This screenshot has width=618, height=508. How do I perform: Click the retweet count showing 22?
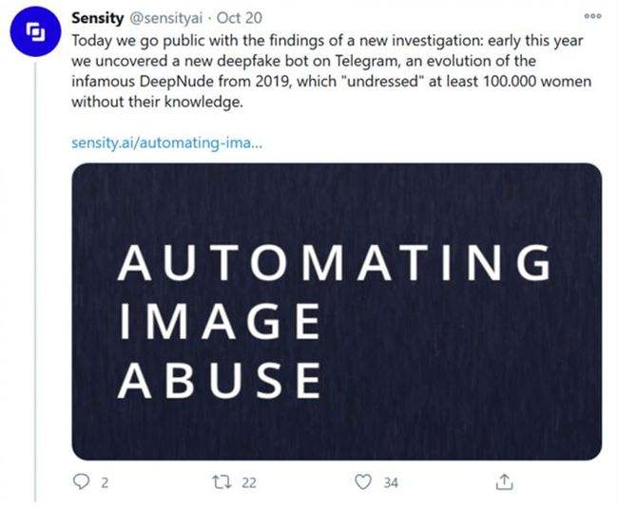click(x=249, y=482)
